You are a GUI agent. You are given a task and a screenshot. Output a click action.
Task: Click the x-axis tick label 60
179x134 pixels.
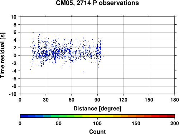coord(72,100)
